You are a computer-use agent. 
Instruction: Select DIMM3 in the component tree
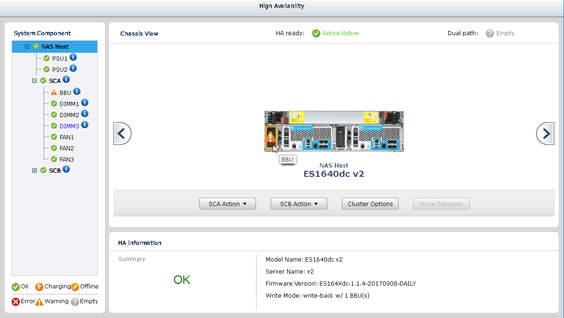[69, 126]
